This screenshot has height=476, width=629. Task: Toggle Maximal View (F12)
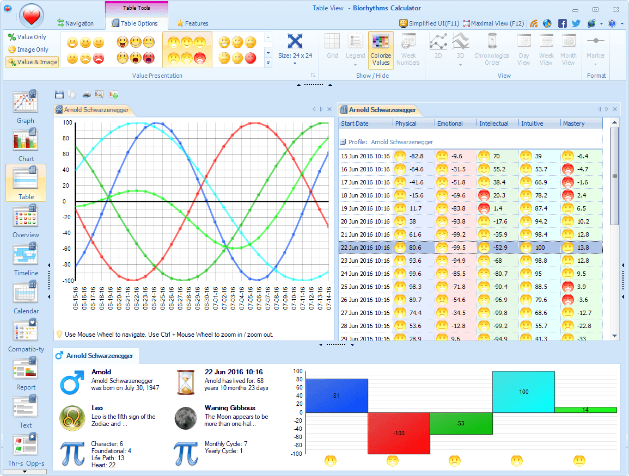tap(493, 23)
